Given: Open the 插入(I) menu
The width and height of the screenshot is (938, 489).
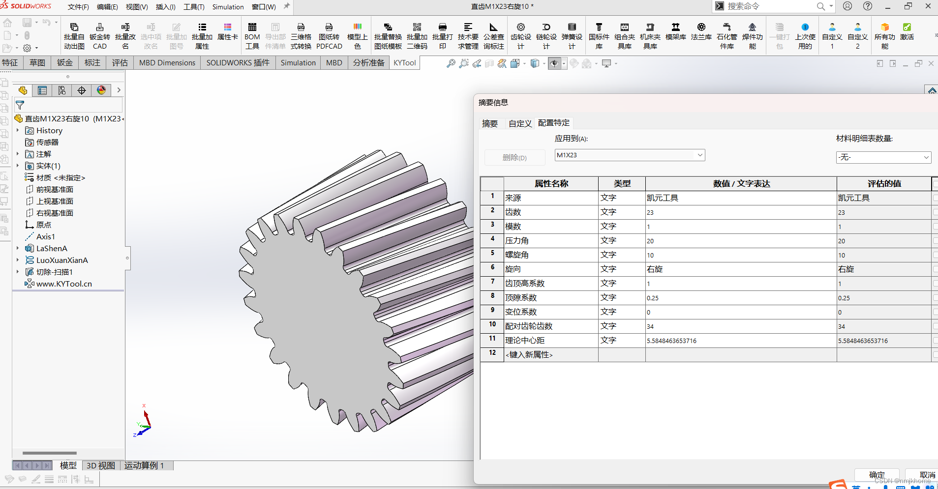Looking at the screenshot, I should click(x=165, y=7).
